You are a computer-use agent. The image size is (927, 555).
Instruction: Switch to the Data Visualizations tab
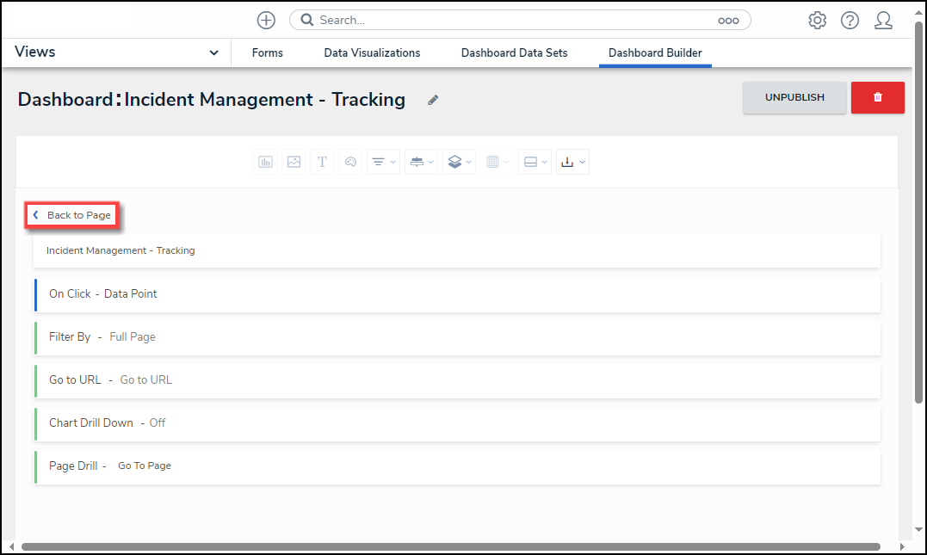pyautogui.click(x=372, y=53)
